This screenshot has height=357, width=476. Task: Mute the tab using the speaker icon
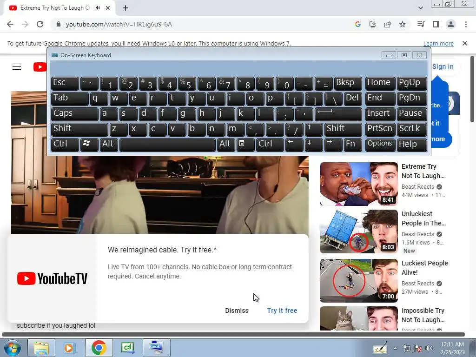pos(98,8)
